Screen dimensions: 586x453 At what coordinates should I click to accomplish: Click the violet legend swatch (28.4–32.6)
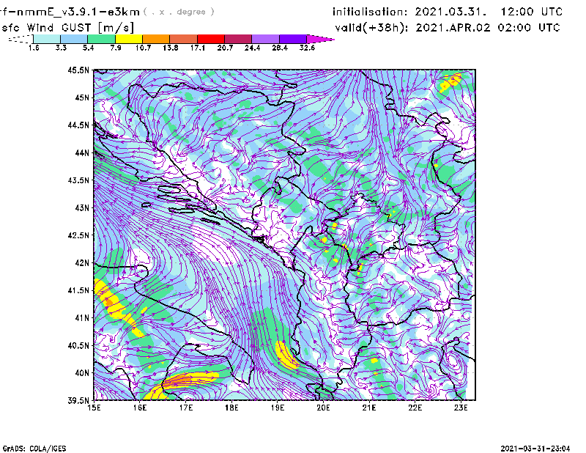click(292, 39)
